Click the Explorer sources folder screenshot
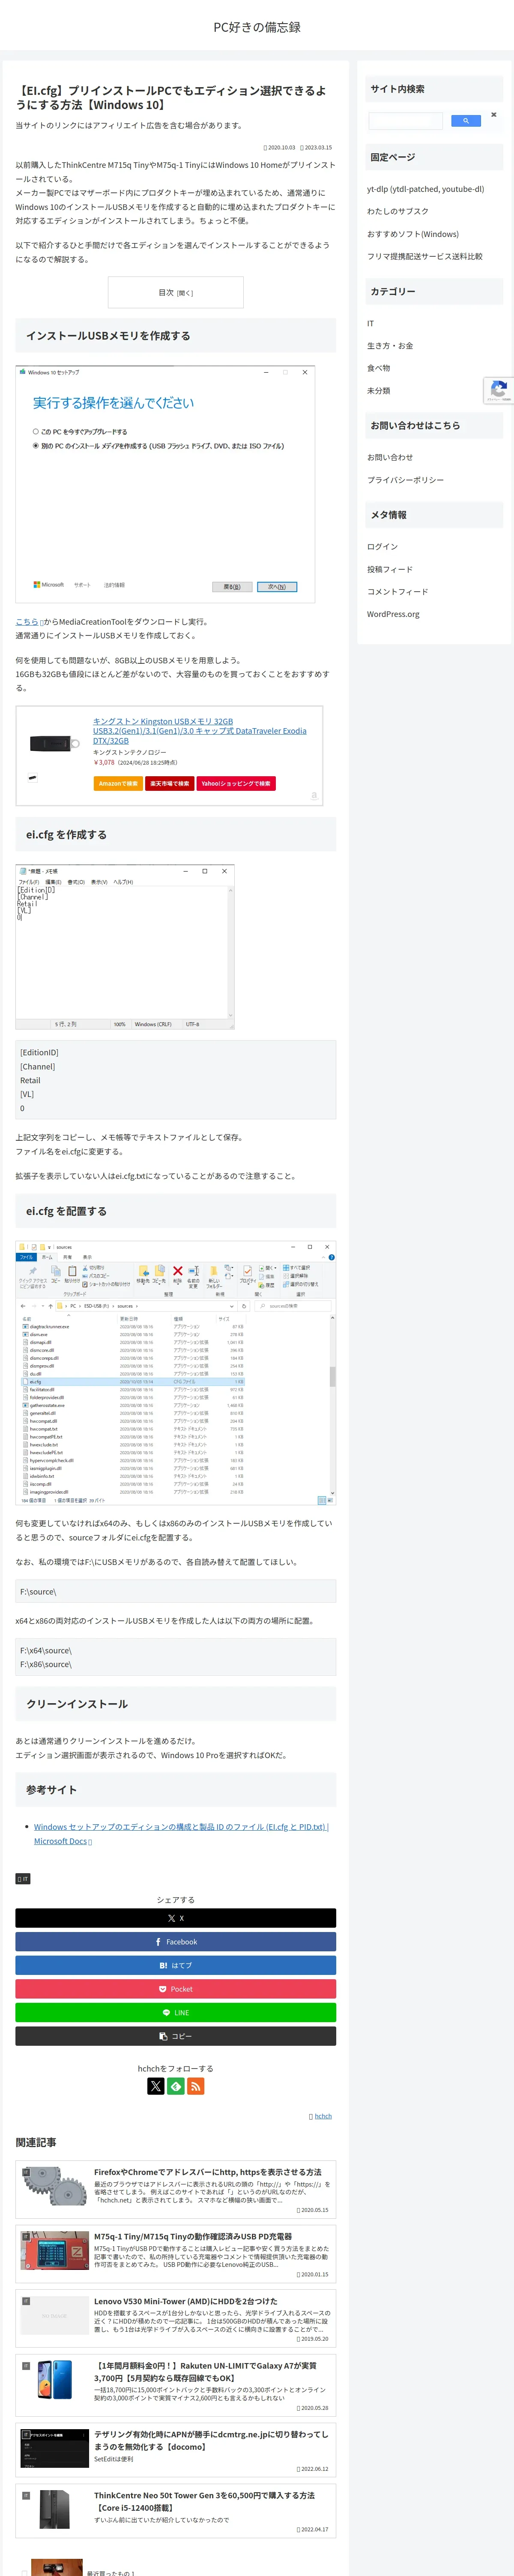Viewport: 514px width, 2576px height. point(176,1373)
